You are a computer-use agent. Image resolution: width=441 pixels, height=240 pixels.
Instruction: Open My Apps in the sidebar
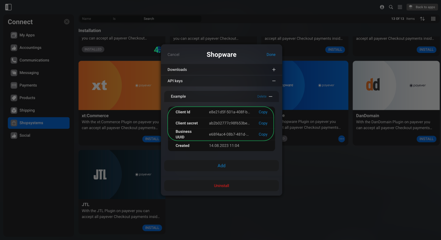38,35
